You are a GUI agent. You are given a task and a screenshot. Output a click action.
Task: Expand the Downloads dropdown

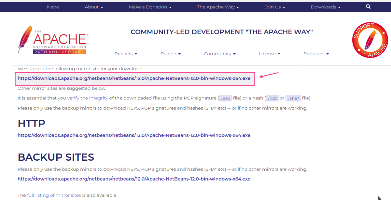pos(325,7)
